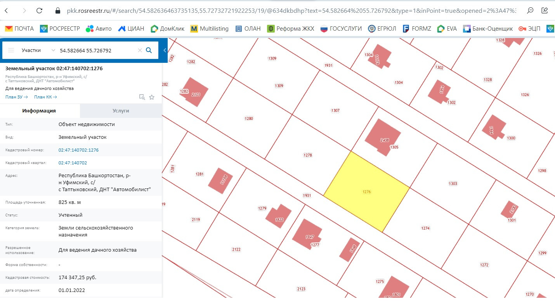
Task: Open the План ЗУ link
Action: point(16,97)
